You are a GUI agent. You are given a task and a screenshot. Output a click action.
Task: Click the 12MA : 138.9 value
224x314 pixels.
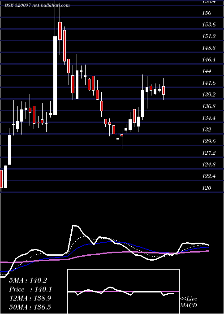(x=30, y=298)
